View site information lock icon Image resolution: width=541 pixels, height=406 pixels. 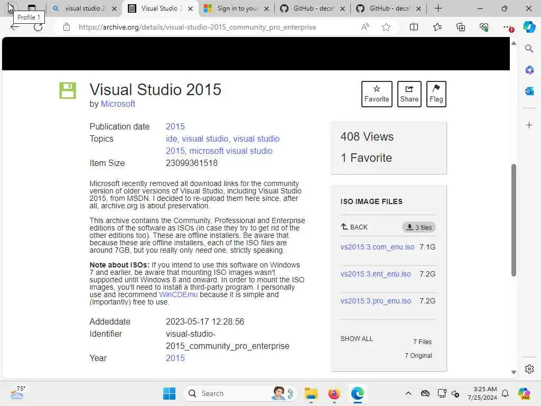pyautogui.click(x=67, y=27)
